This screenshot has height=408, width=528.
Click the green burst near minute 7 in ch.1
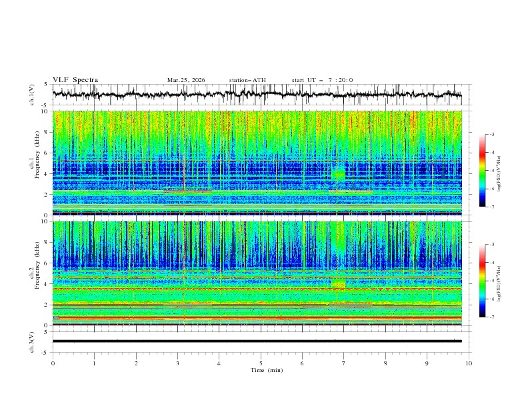pos(339,172)
